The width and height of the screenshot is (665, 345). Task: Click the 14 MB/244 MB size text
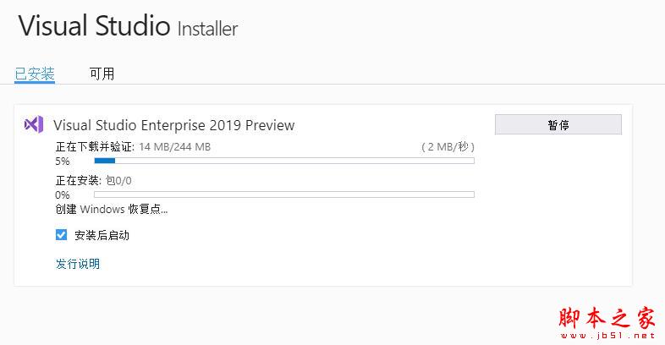[175, 146]
